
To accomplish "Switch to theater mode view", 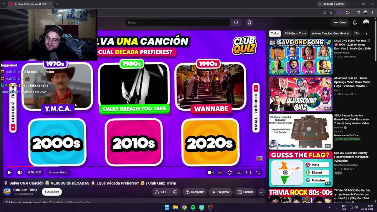I will coord(239,173).
